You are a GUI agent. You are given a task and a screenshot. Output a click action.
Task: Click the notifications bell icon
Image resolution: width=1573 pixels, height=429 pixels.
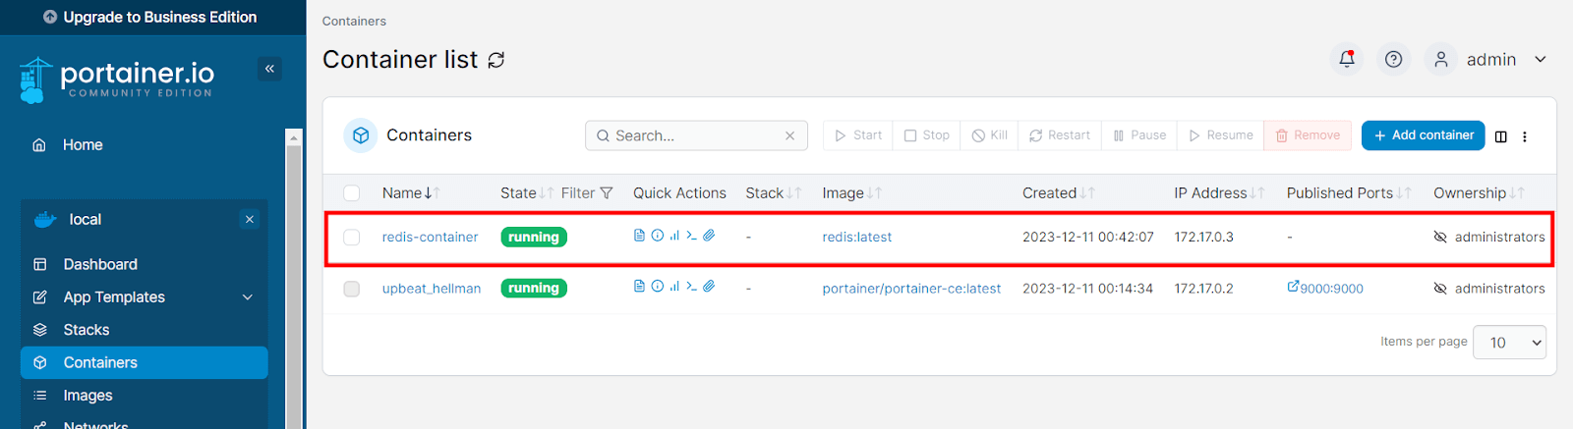[x=1347, y=59]
